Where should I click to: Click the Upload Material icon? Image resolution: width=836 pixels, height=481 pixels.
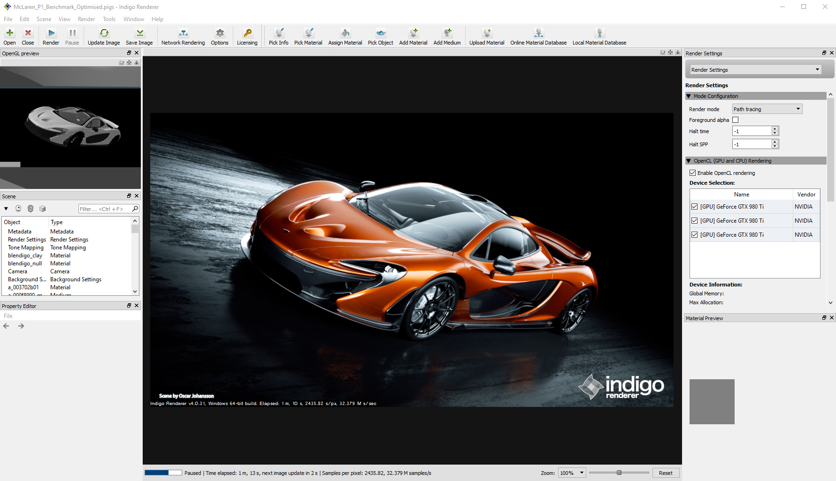click(x=487, y=37)
